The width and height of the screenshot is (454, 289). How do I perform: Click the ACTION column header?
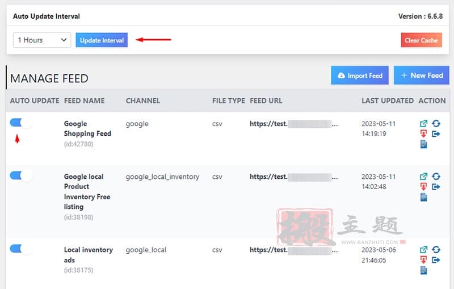click(x=432, y=100)
